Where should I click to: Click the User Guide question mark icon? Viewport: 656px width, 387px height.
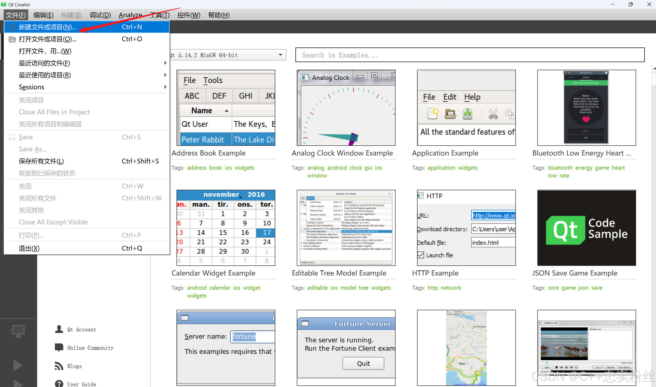pos(59,384)
